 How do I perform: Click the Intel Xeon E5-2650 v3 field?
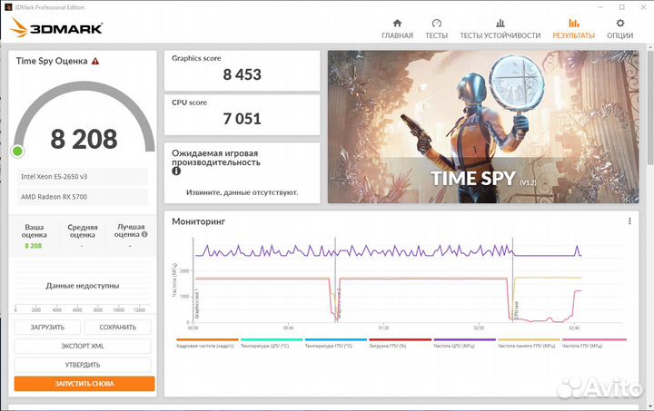(x=82, y=177)
